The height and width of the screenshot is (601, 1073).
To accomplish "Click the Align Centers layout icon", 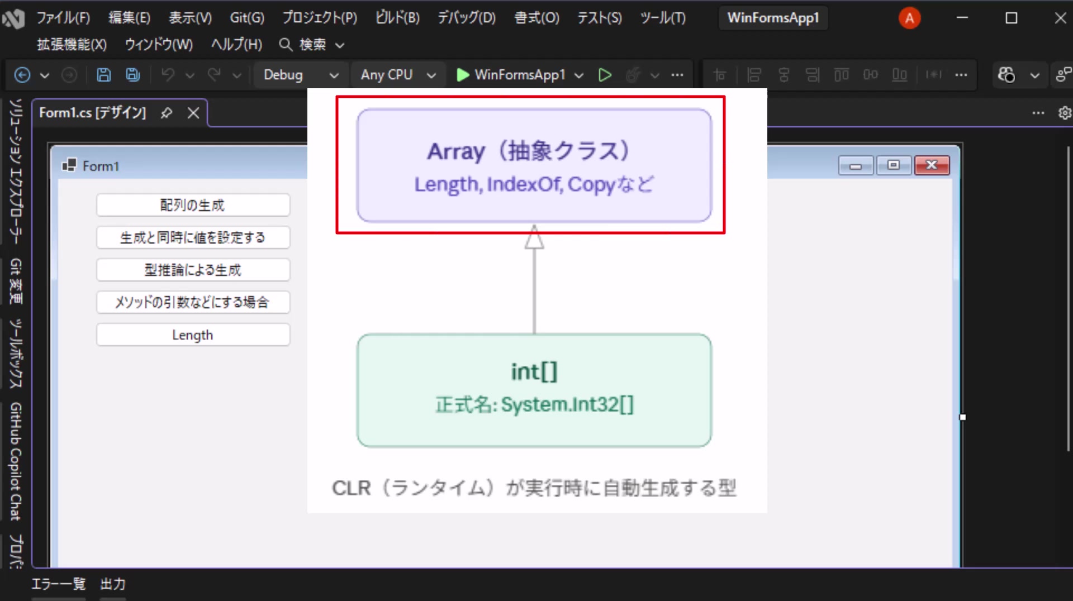I will (784, 75).
